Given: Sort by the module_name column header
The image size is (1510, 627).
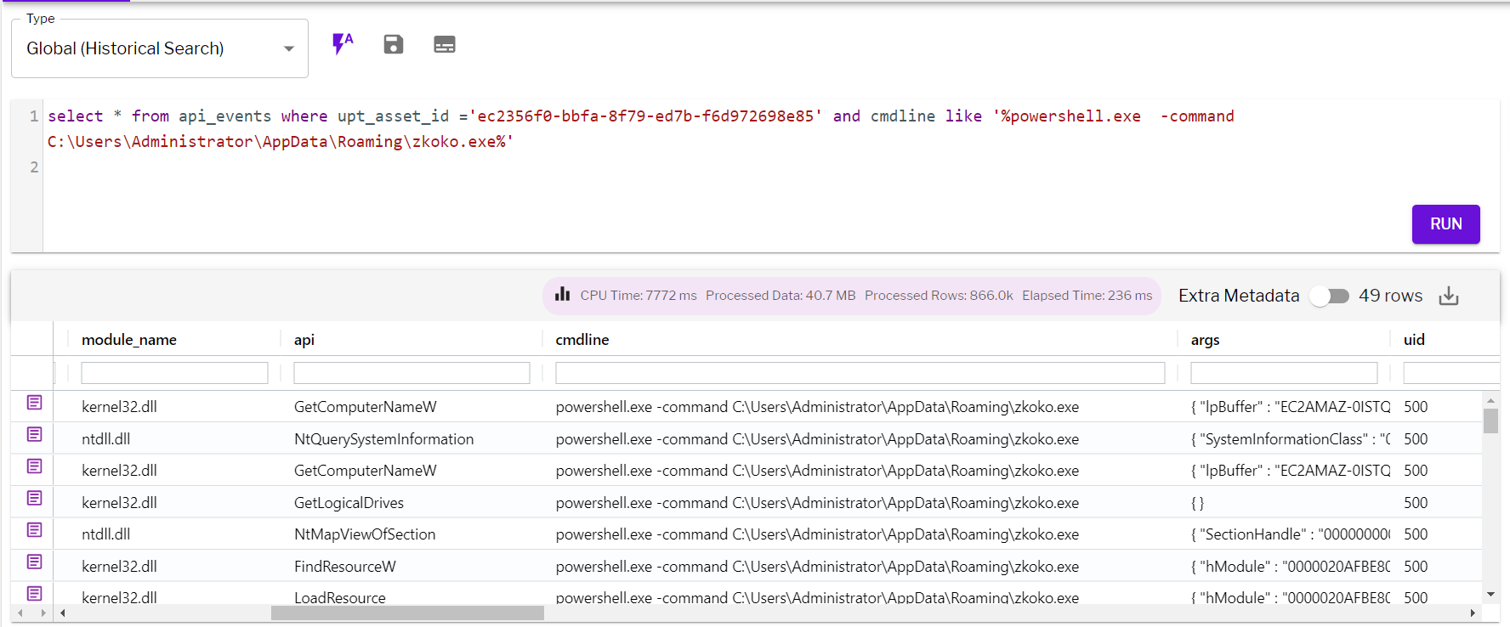Looking at the screenshot, I should point(129,340).
